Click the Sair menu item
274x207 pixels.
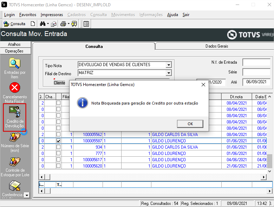186,15
